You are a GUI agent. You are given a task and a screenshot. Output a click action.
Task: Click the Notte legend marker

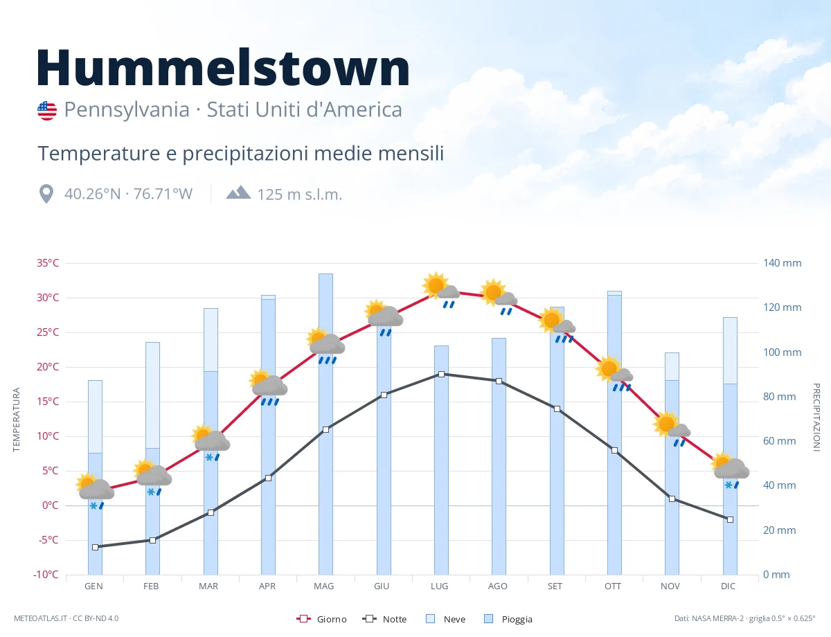point(369,619)
